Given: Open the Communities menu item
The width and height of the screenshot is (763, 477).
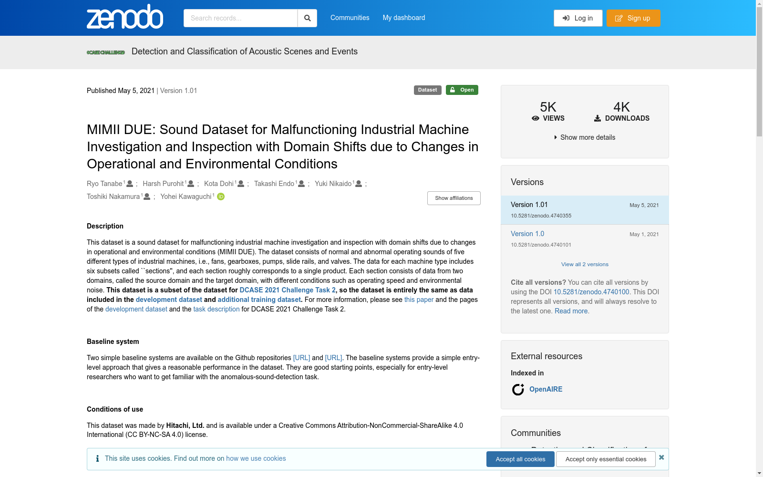Looking at the screenshot, I should click(350, 18).
